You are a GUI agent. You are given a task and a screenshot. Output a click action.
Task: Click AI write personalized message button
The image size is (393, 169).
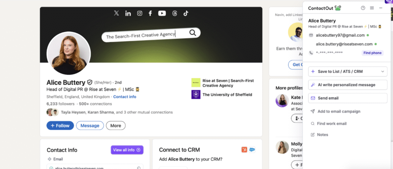click(x=348, y=85)
